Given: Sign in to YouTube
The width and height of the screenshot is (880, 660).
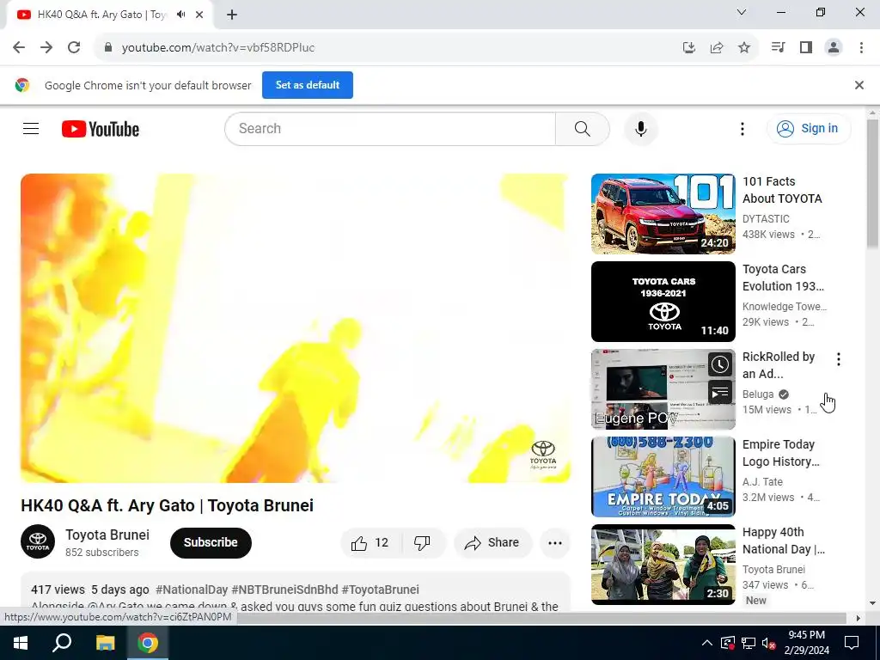Looking at the screenshot, I should 808,129.
